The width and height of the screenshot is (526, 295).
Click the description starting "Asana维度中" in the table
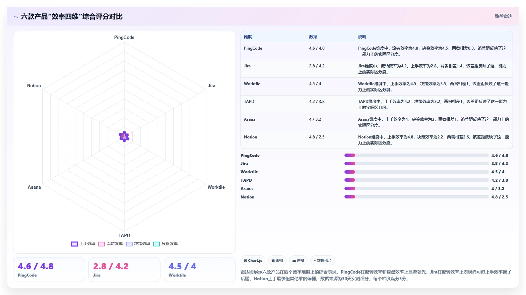(x=434, y=122)
